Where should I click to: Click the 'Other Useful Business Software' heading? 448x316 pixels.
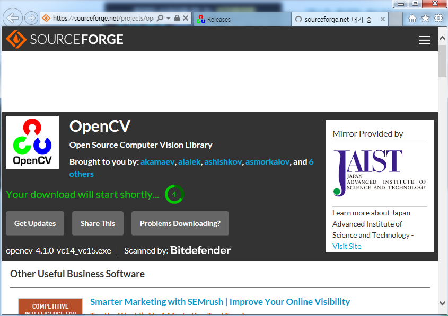coord(77,274)
